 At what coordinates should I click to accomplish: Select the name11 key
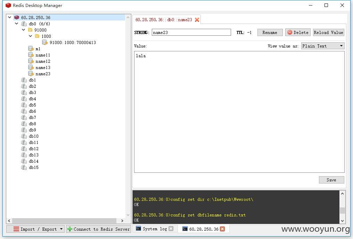43,55
